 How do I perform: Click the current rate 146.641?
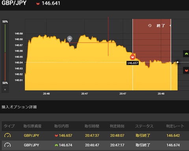(51, 4)
